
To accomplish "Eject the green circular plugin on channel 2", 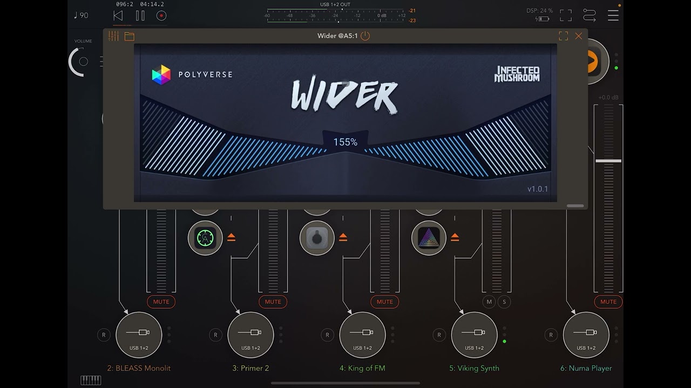I will click(231, 237).
